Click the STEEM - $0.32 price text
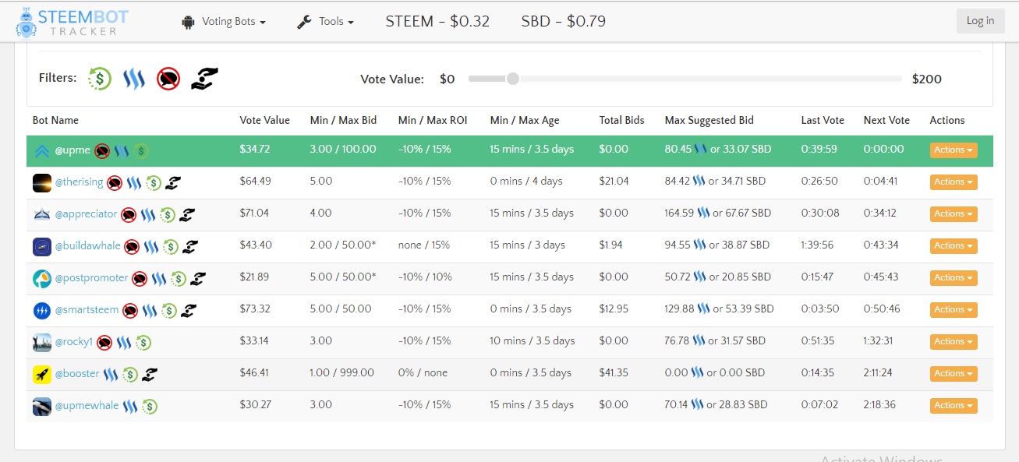The image size is (1019, 462). click(x=437, y=21)
